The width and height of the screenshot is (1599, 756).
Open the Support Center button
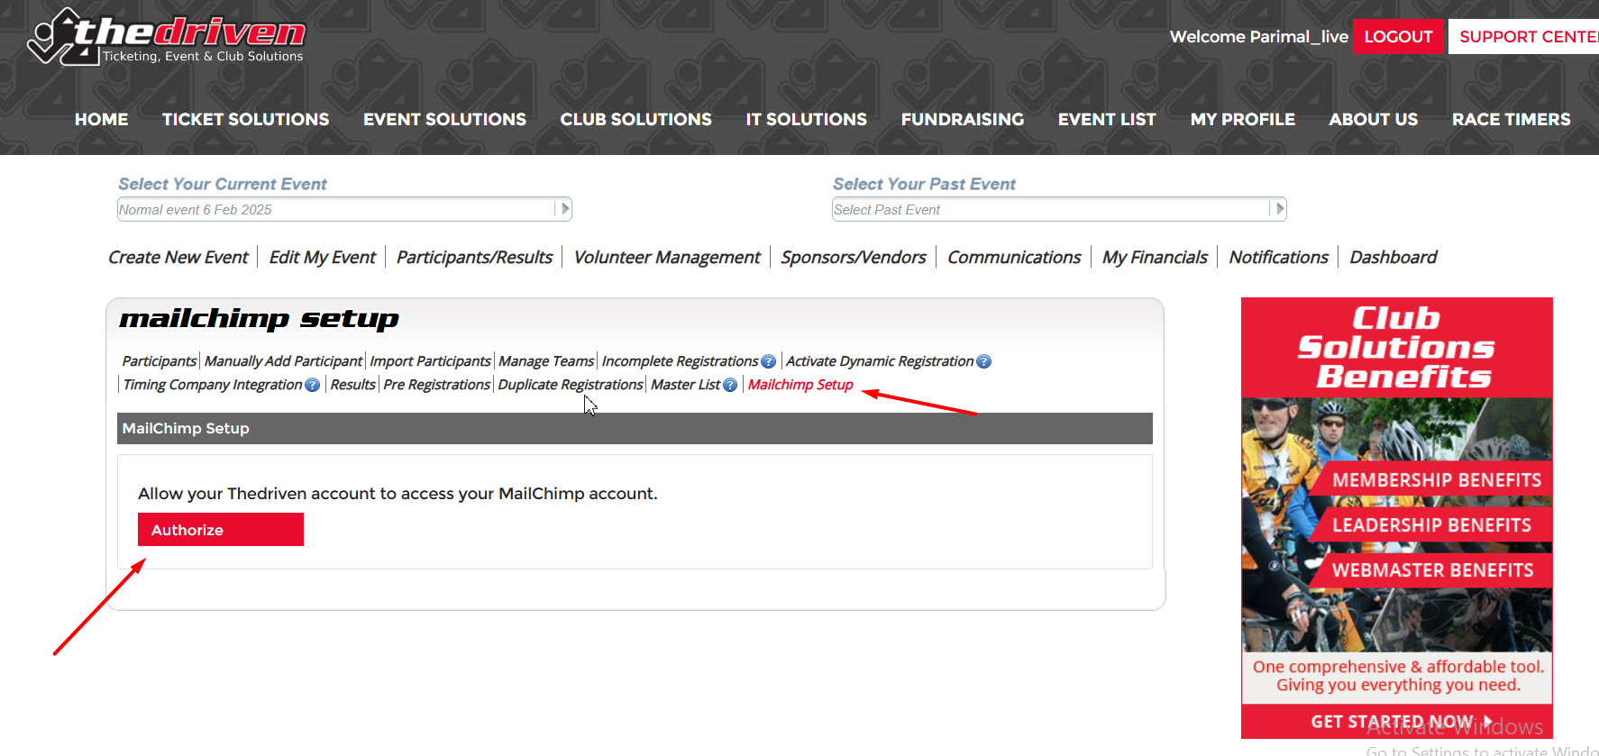1523,37
